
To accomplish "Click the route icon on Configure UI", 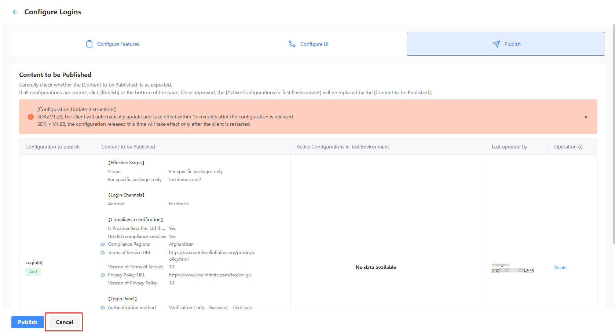I will pyautogui.click(x=292, y=44).
